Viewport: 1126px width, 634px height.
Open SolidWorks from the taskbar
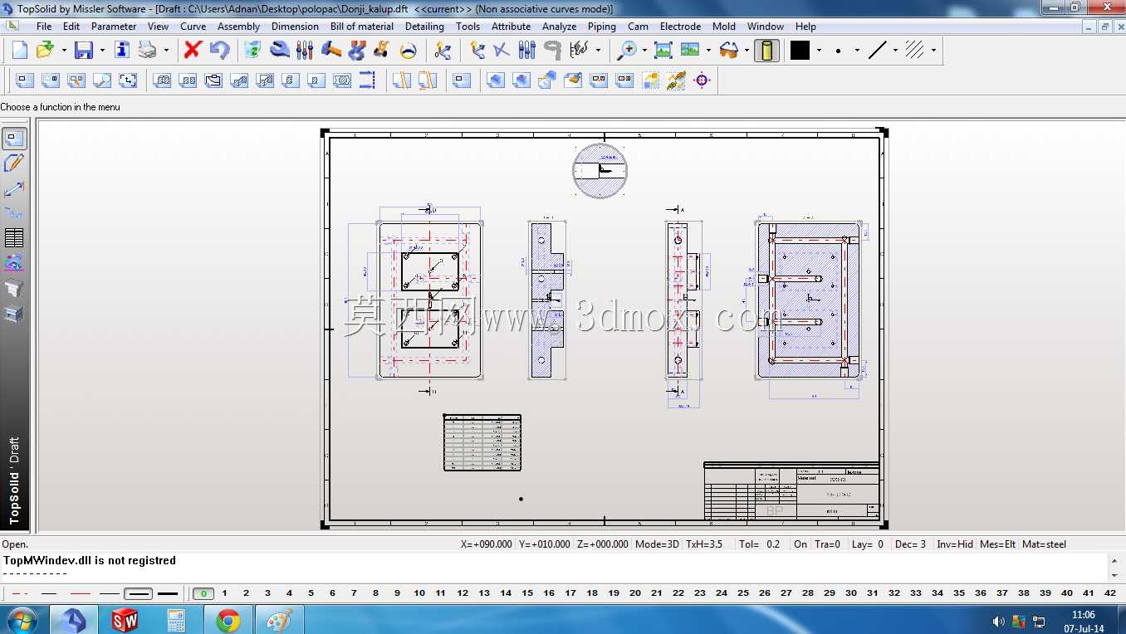(125, 620)
